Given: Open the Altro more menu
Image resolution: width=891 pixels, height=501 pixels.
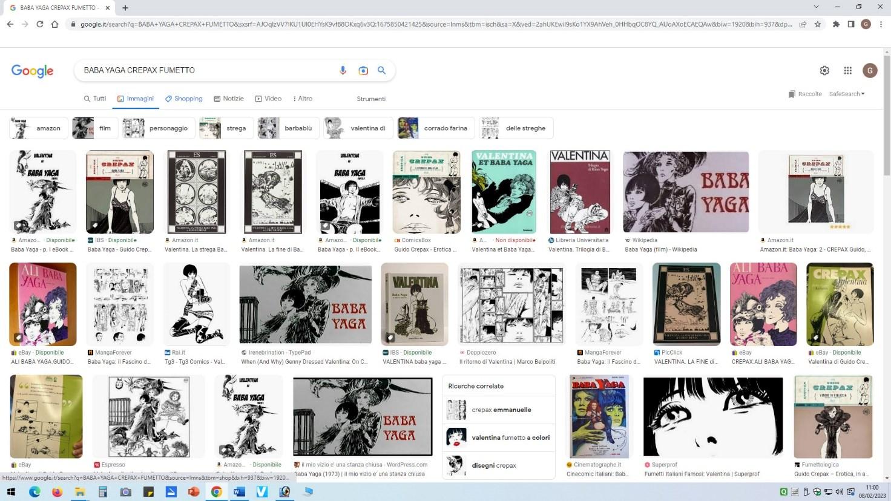Looking at the screenshot, I should 303,99.
